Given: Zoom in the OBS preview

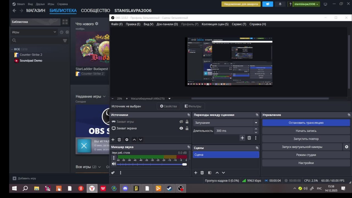Looking at the screenshot, I should pos(127,98).
